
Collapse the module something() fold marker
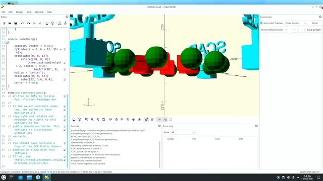7,42
